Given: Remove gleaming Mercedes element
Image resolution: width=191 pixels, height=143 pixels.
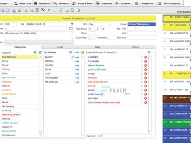Looking at the screenshot, I should 145,69.
